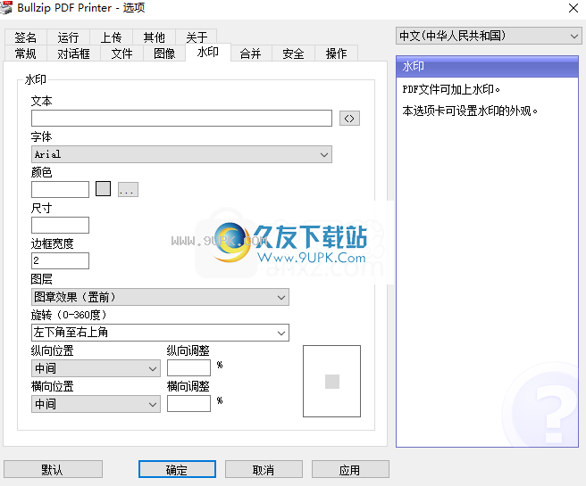Viewport: 586px width, 486px height.
Task: Open the Arial font dropdown
Action: tap(181, 154)
